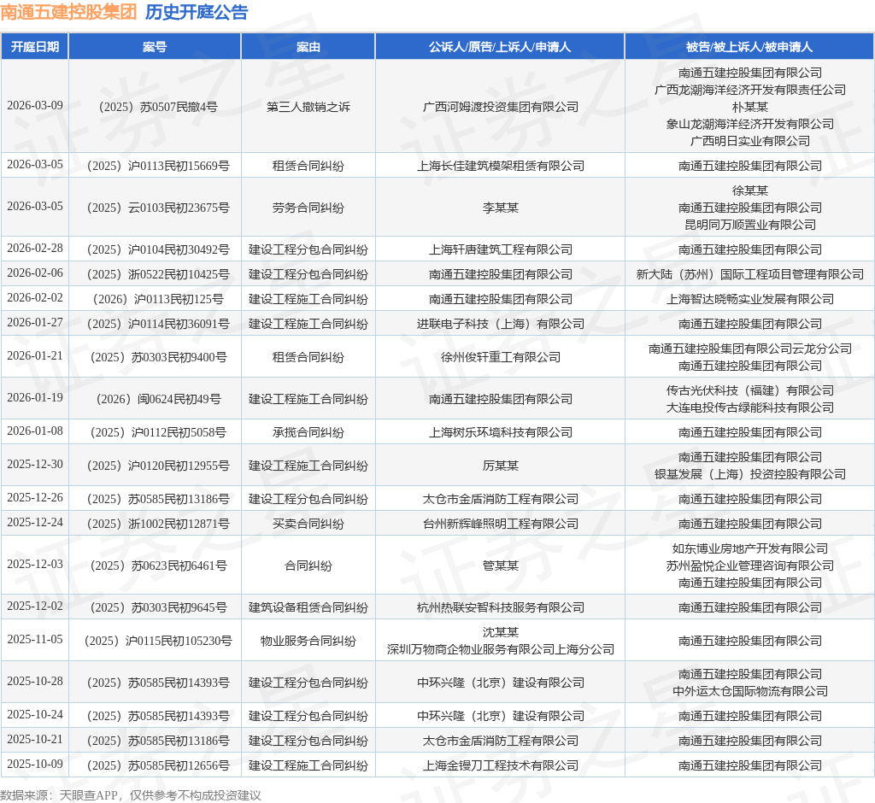Click plaintiff 管某某
Screen dimensions: 875x803
click(x=500, y=566)
